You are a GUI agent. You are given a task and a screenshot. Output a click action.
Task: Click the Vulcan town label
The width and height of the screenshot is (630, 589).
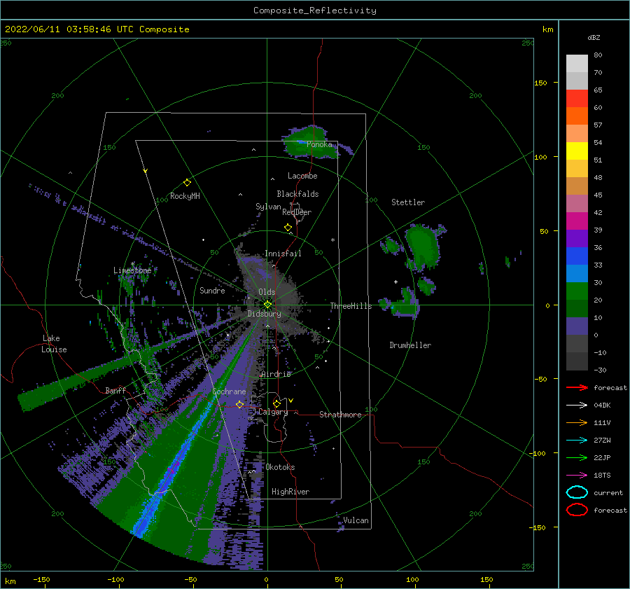click(356, 520)
